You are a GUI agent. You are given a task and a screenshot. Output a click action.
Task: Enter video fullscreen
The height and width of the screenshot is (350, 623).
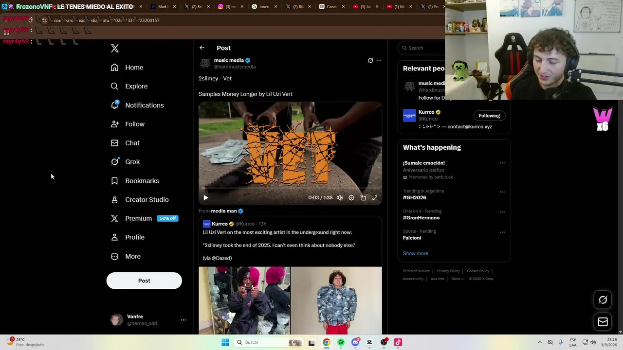pyautogui.click(x=375, y=198)
